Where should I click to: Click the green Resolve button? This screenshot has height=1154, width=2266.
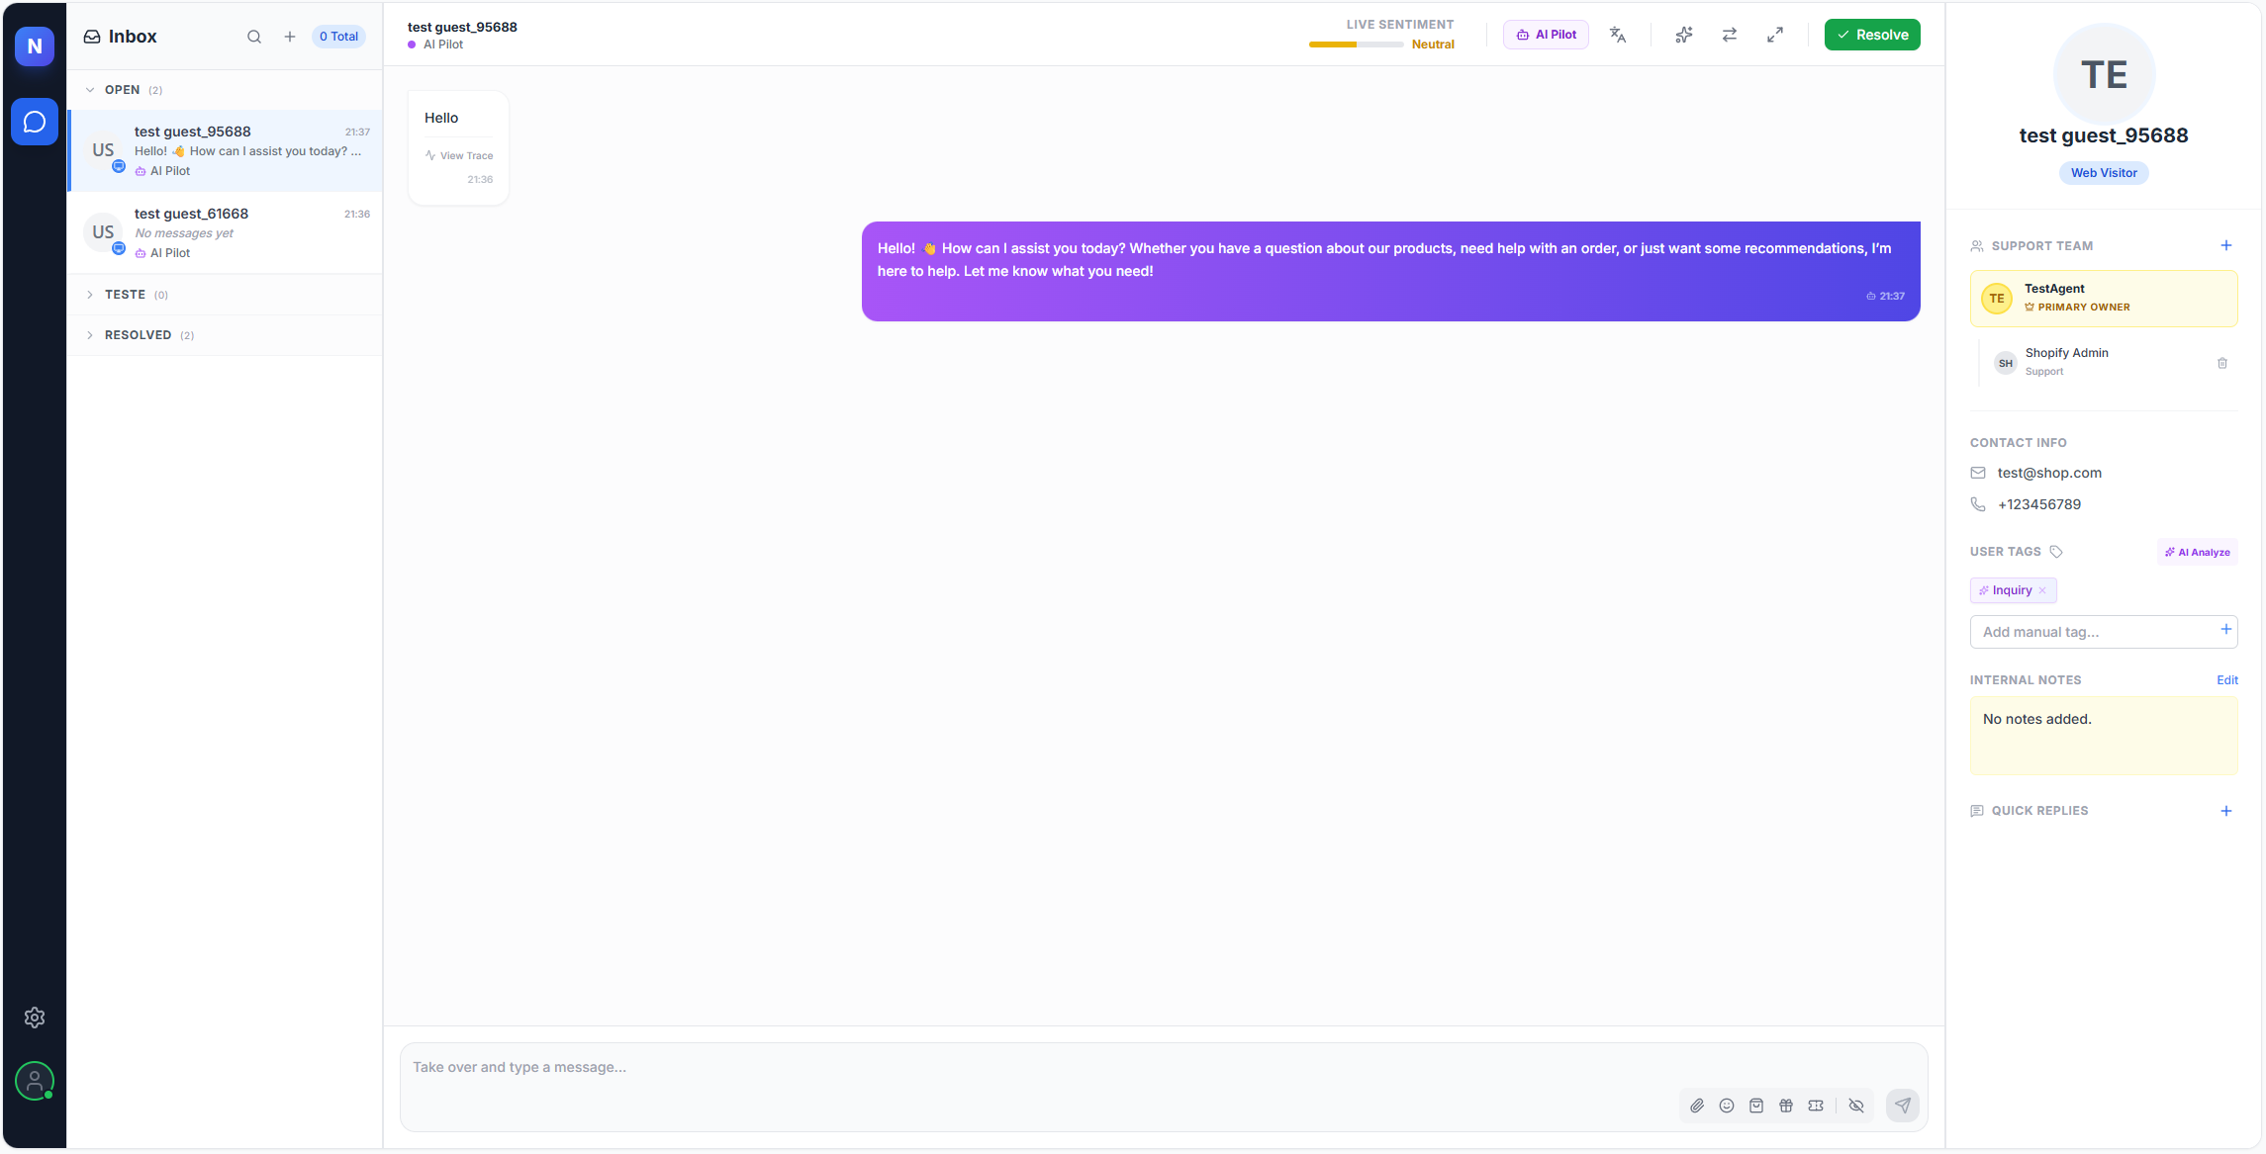tap(1872, 35)
